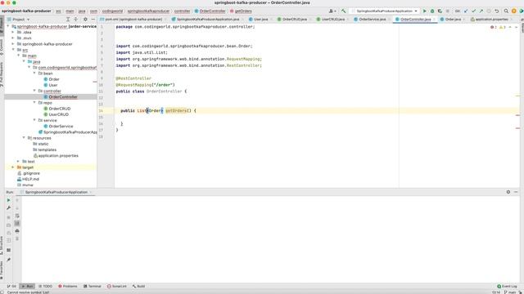Viewport: 524px width, 294px height.
Task: Collapse the repo package arrow
Action: [x=34, y=103]
